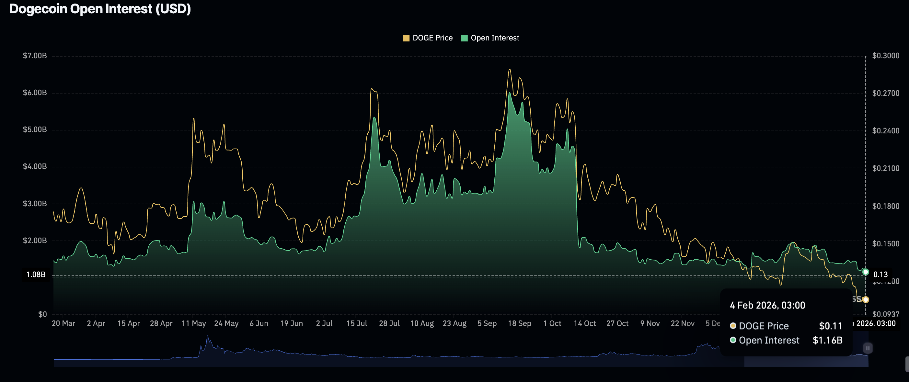Click the green dot in tooltip
The width and height of the screenshot is (909, 382).
(x=733, y=340)
